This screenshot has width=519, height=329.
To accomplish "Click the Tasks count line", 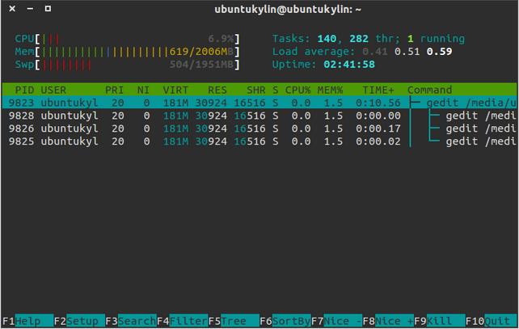I will [369, 39].
